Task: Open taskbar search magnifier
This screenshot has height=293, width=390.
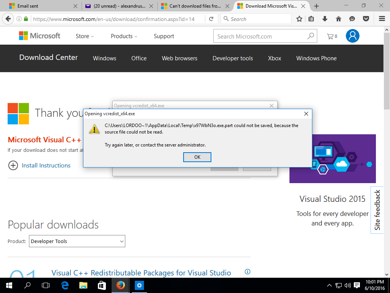Action: [27, 285]
